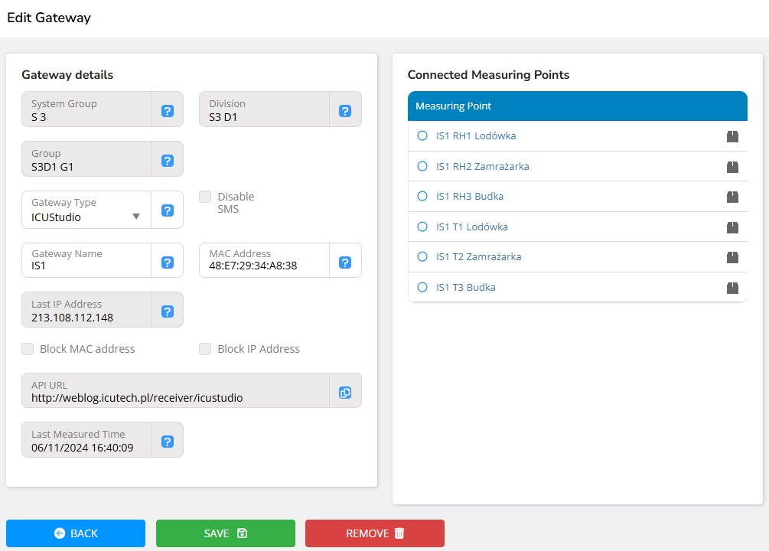Viewport: 769px width, 551px height.
Task: Enable the Disable SMS checkbox
Action: pyautogui.click(x=205, y=197)
